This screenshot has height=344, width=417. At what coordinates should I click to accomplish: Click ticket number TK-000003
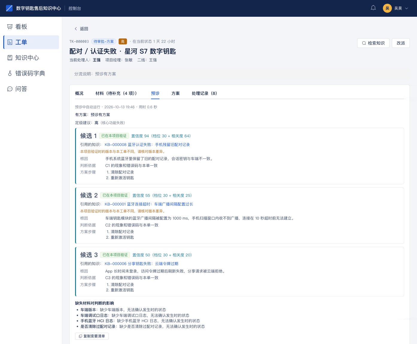coord(79,42)
